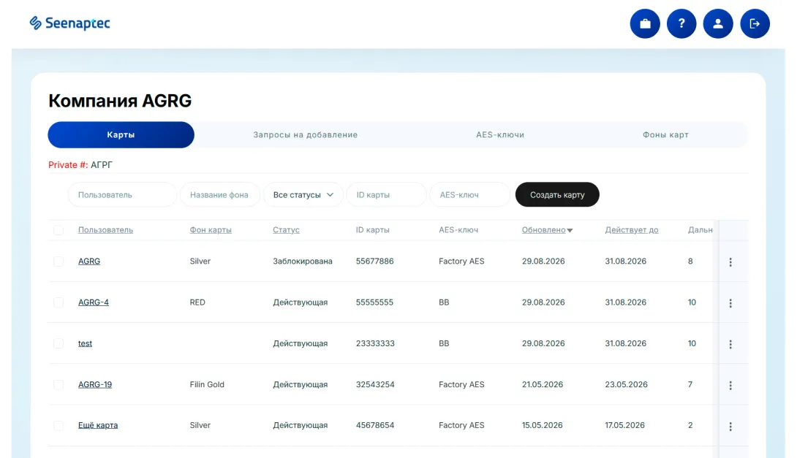Click the Создать карту button
The width and height of the screenshot is (797, 458).
[557, 194]
